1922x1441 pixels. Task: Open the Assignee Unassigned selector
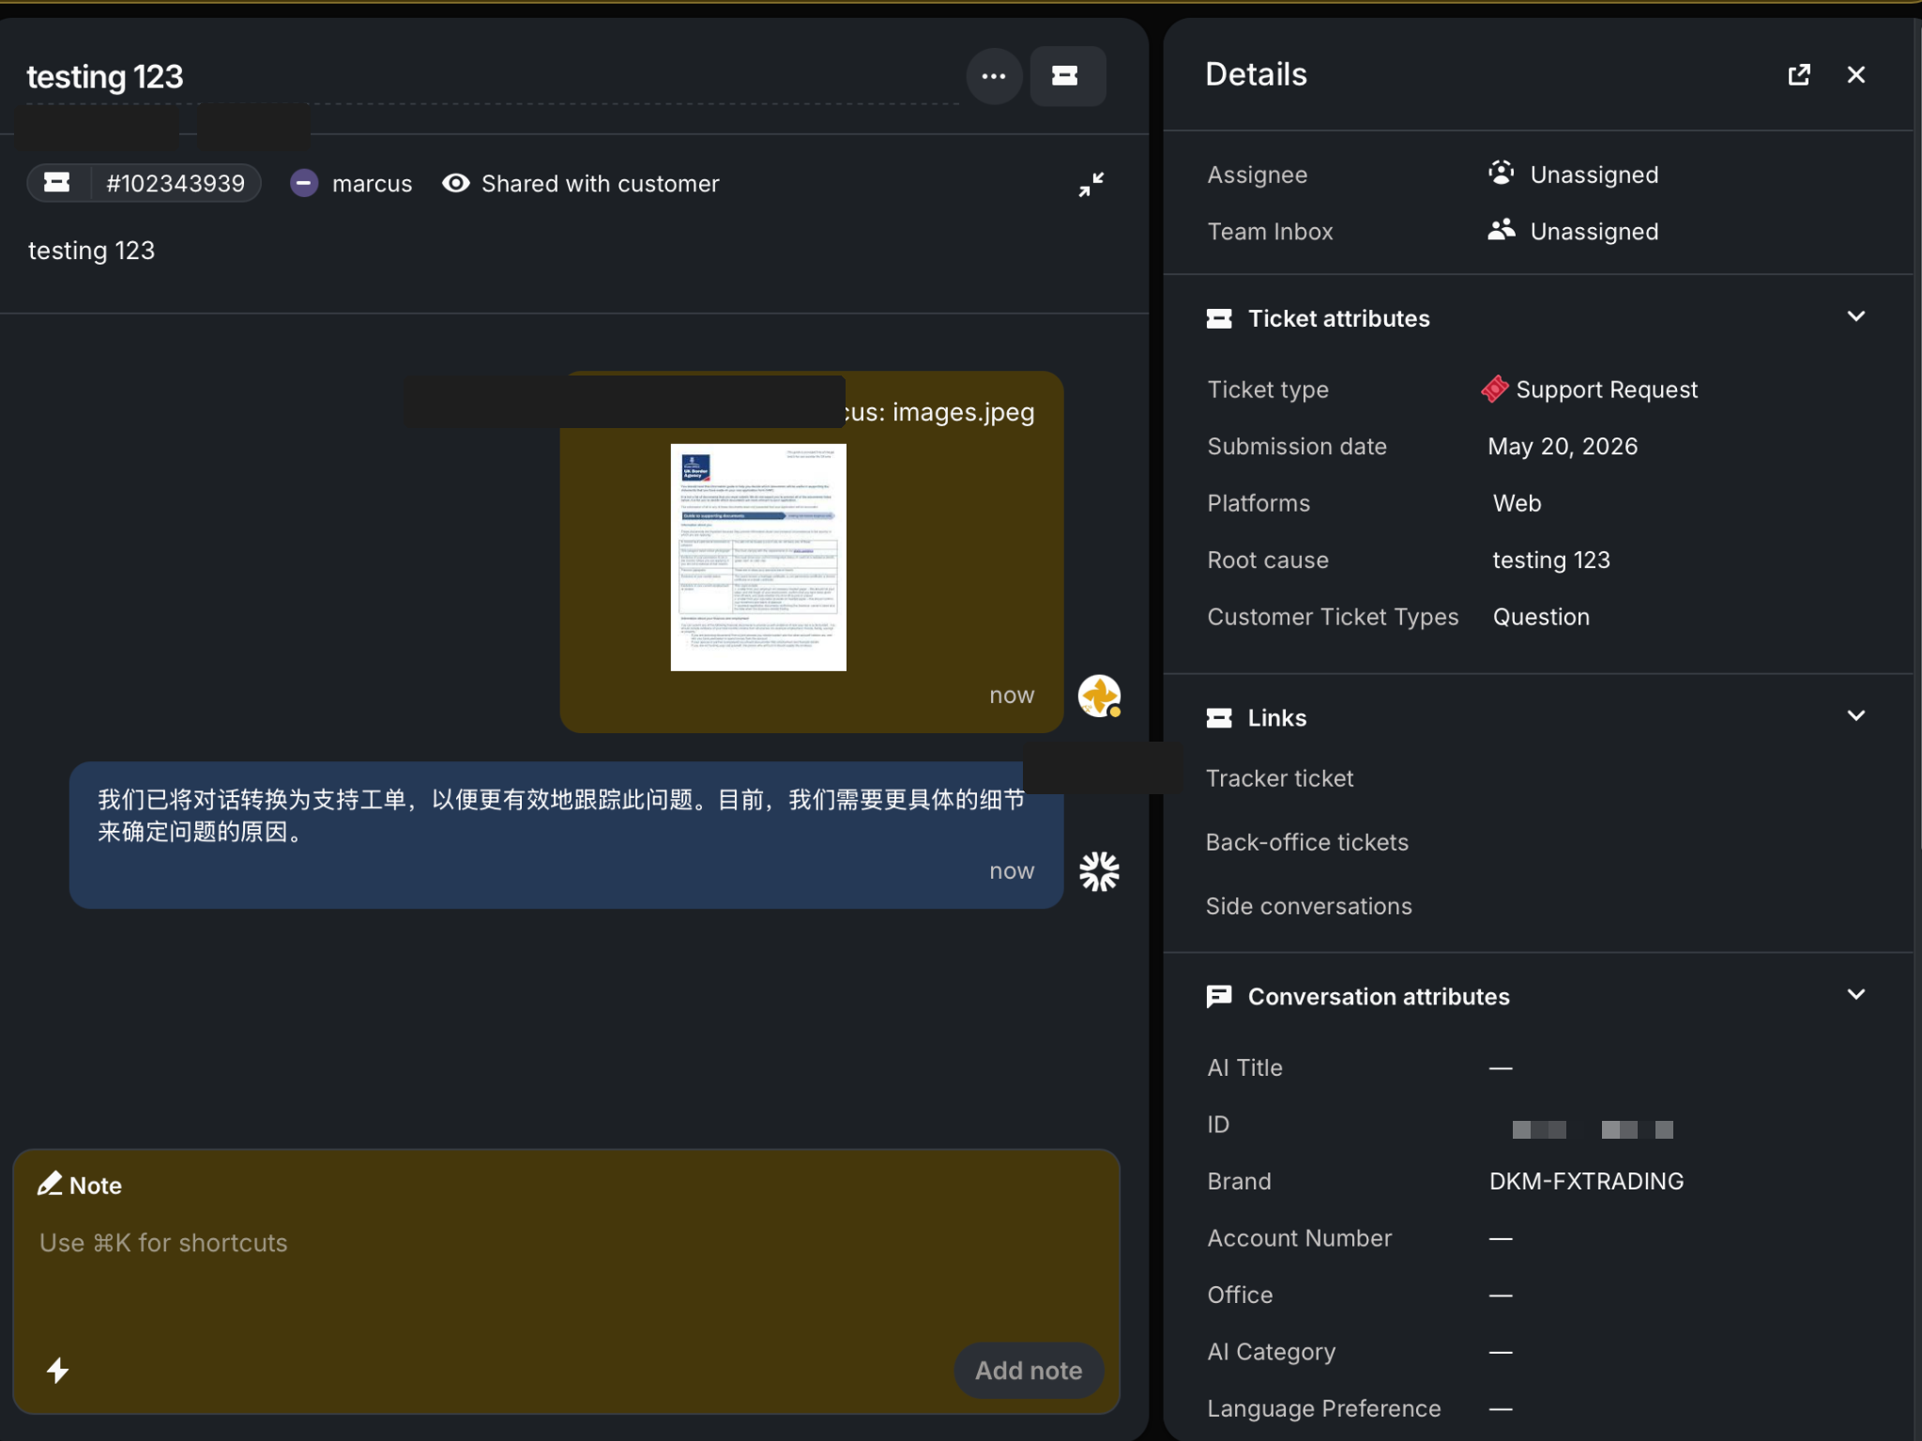click(1574, 175)
